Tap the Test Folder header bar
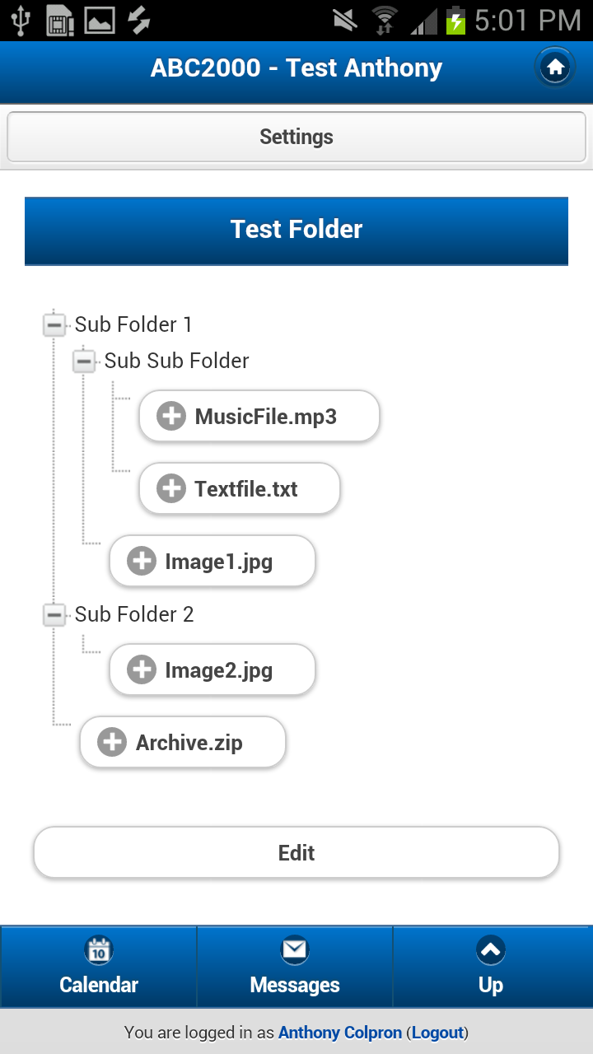The width and height of the screenshot is (593, 1054). (296, 231)
